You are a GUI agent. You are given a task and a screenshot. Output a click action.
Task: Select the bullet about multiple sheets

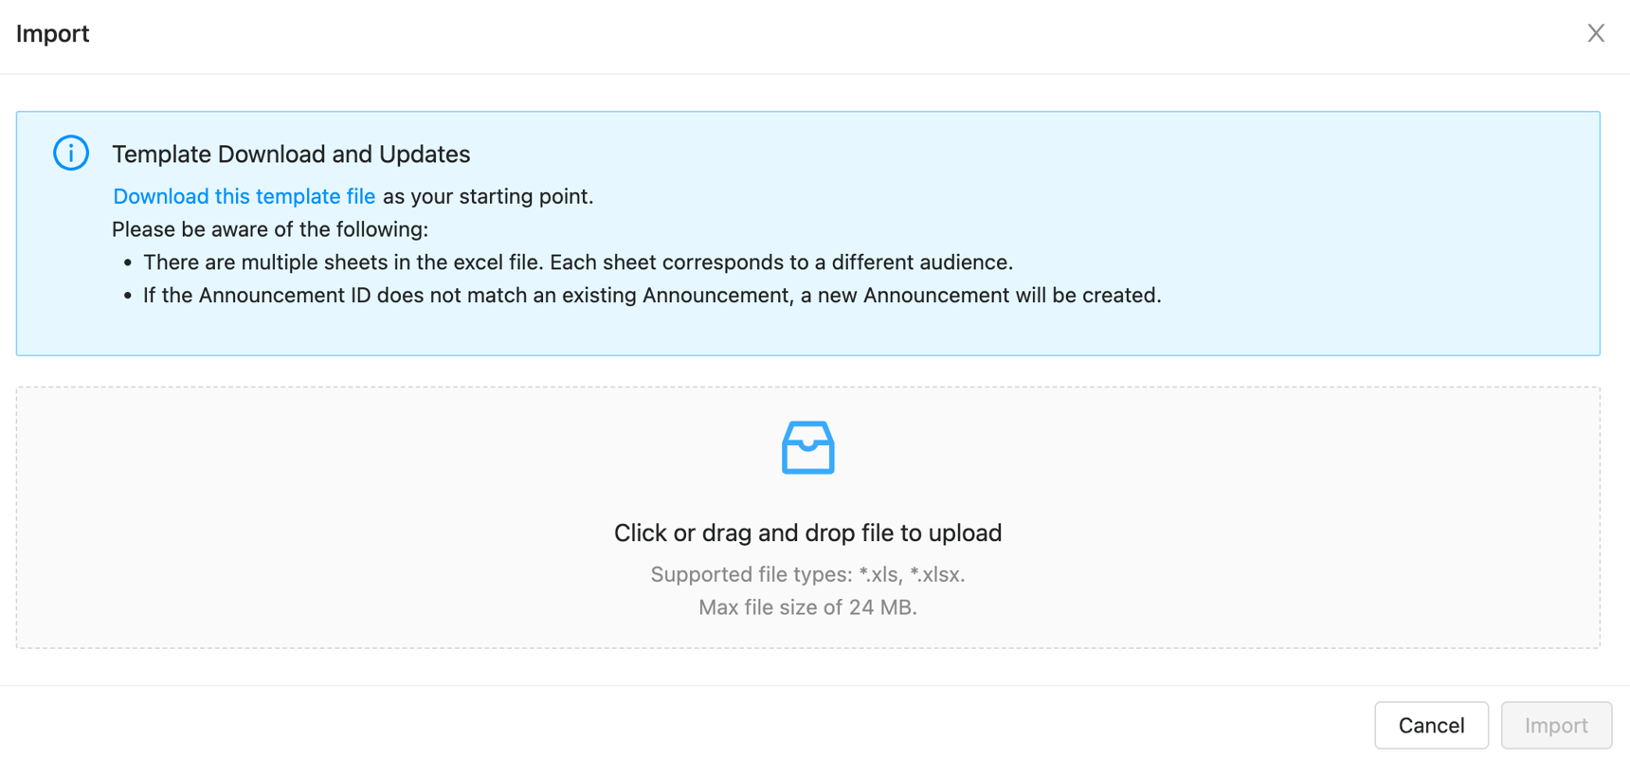point(577,262)
